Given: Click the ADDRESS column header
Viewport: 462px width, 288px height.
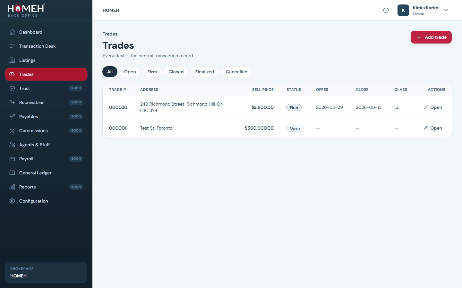Looking at the screenshot, I should pyautogui.click(x=149, y=90).
